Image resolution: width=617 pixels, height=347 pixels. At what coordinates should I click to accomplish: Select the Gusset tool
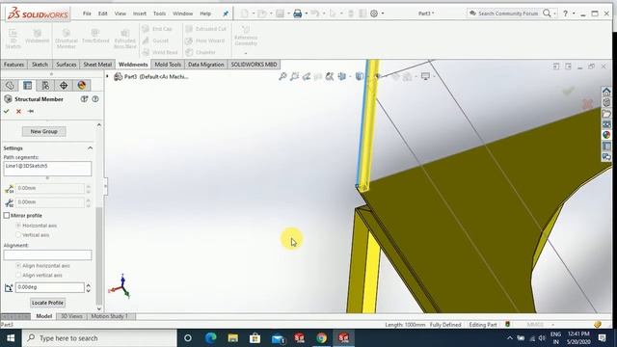156,40
